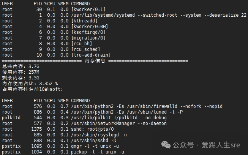Click the 剩余内存 3.3G line
Viewport: 248px width, 155px height.
coord(21,78)
